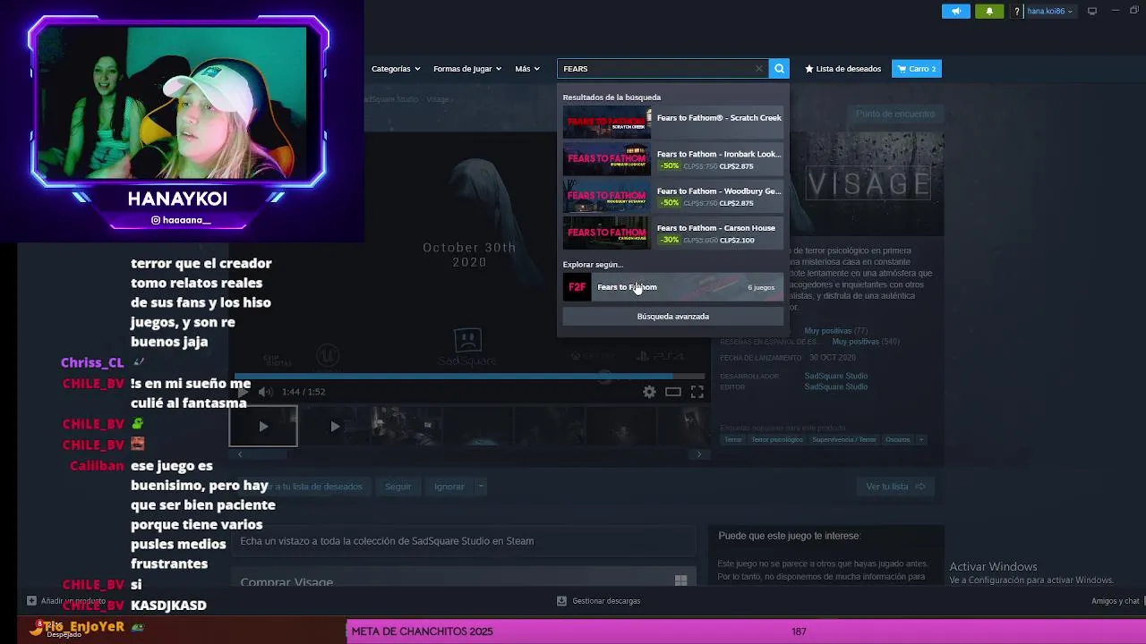
Task: Open Búsqueda avanzada advanced search
Action: tap(673, 317)
